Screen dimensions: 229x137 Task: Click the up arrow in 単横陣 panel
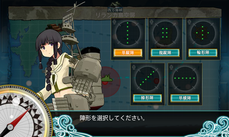171,67
